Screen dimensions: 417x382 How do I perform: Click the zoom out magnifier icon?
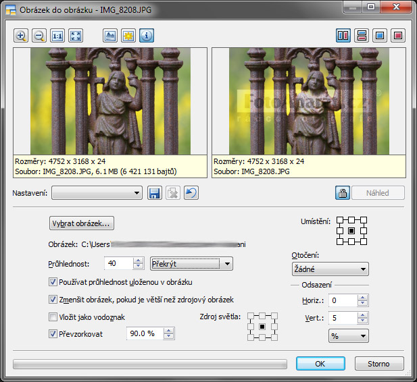pyautogui.click(x=39, y=36)
